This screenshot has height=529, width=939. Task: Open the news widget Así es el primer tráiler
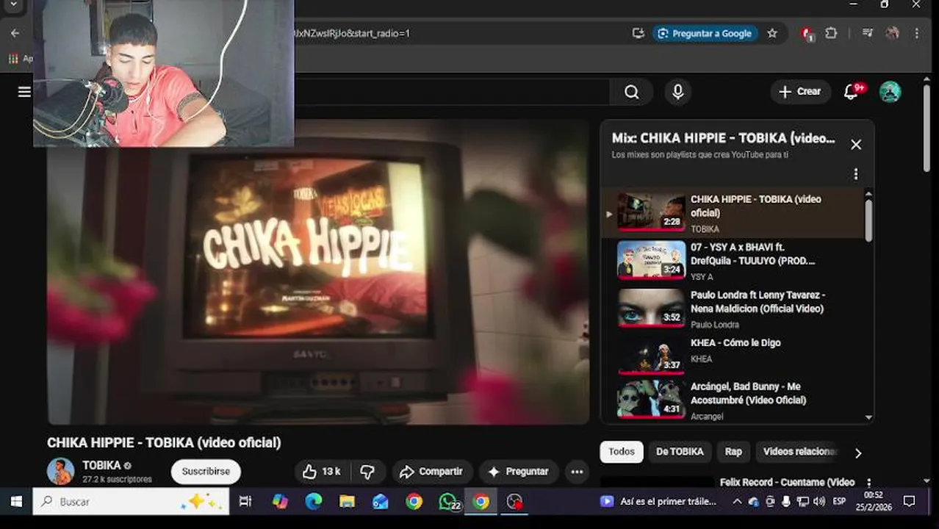(x=658, y=501)
